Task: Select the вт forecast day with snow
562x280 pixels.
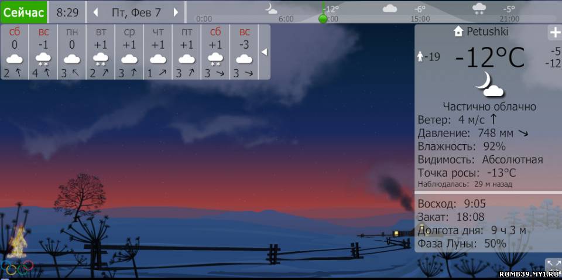Action: coord(101,52)
